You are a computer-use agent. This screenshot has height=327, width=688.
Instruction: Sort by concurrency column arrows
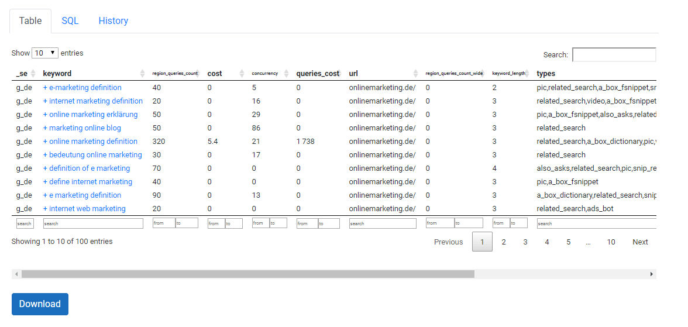point(287,73)
